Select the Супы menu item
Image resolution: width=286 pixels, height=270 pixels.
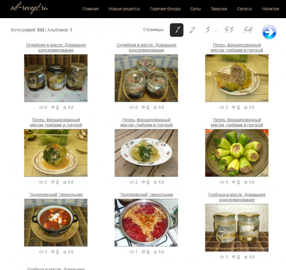pyautogui.click(x=195, y=9)
